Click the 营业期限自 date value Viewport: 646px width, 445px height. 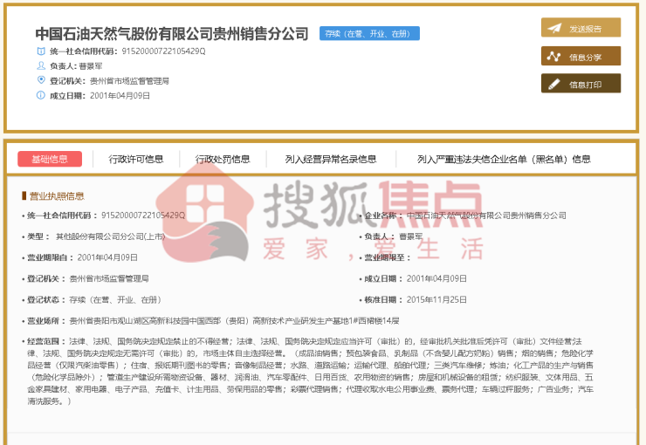pyautogui.click(x=107, y=257)
